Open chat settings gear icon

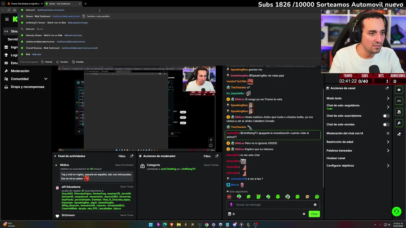[x=304, y=214]
